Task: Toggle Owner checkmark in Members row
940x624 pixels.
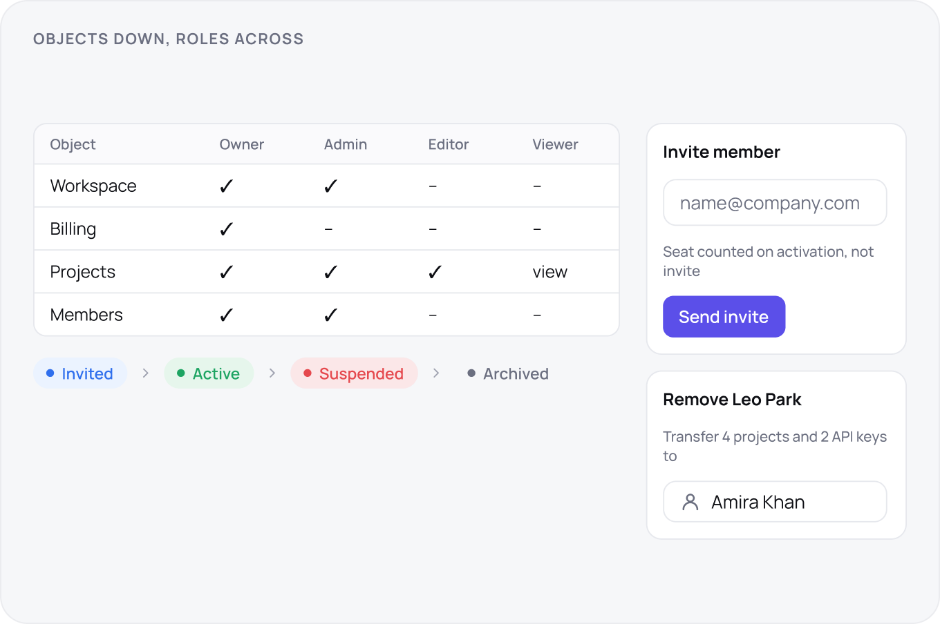Action: (x=226, y=315)
